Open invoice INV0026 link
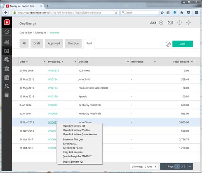The height and width of the screenshot is (173, 202). [53, 114]
